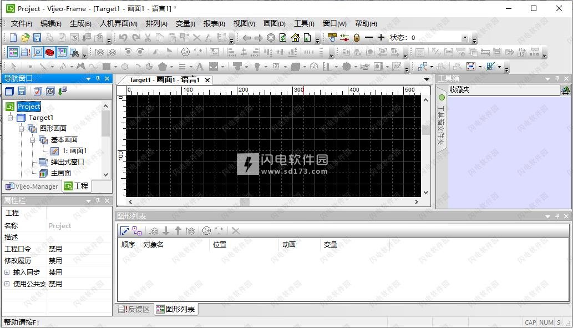Select Project root in navigation tree
573x328 pixels.
pyautogui.click(x=29, y=107)
